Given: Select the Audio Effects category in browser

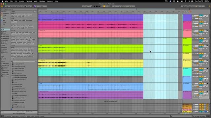Looking at the screenshot, I should (x=6, y=36).
